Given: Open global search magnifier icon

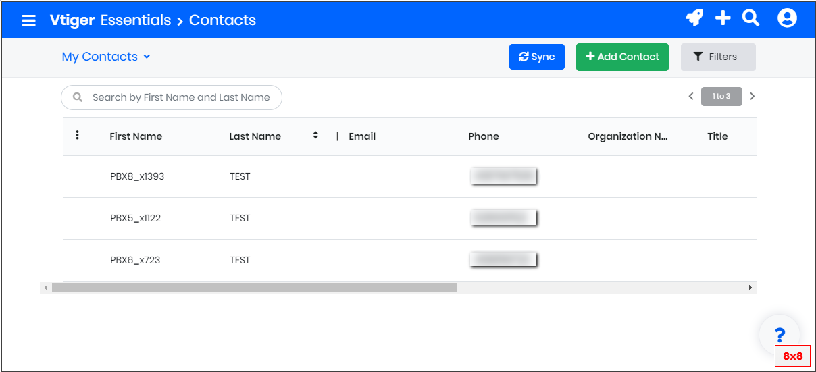Looking at the screenshot, I should click(x=751, y=18).
